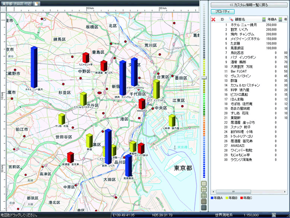Click blue bar for メイクイーンズホテル on map
This screenshot has width=290, height=218.
coord(134,72)
